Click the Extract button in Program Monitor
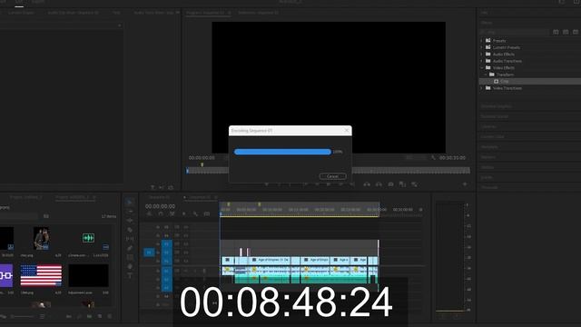The height and width of the screenshot is (327, 581). click(x=379, y=184)
